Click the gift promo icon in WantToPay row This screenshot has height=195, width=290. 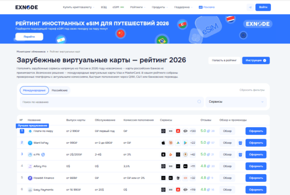coord(240,143)
